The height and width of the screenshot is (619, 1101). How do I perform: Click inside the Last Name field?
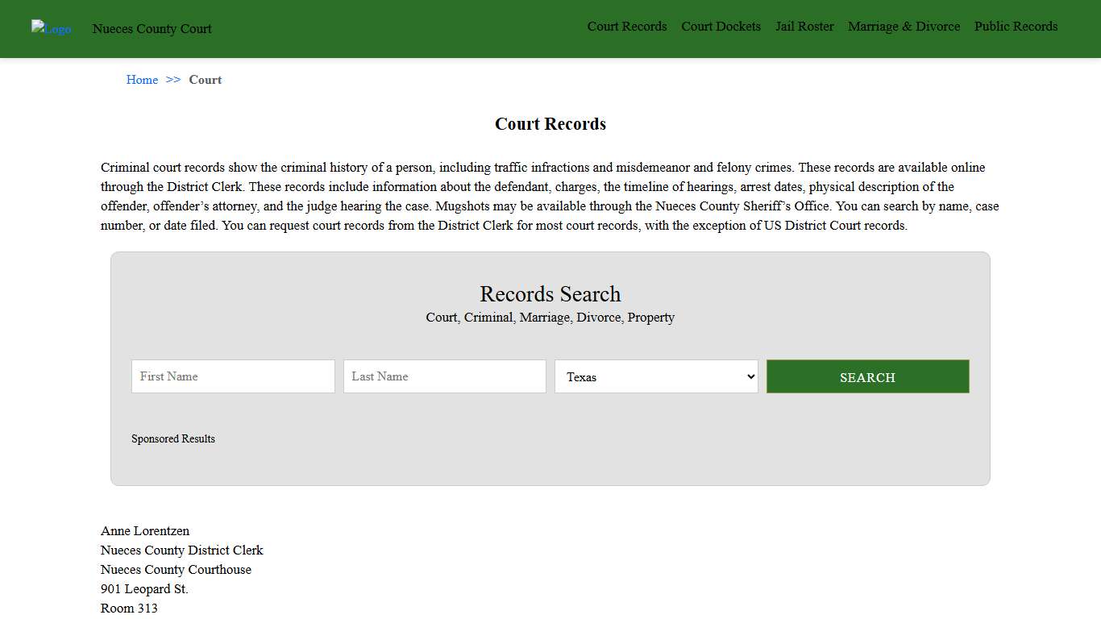tap(444, 376)
